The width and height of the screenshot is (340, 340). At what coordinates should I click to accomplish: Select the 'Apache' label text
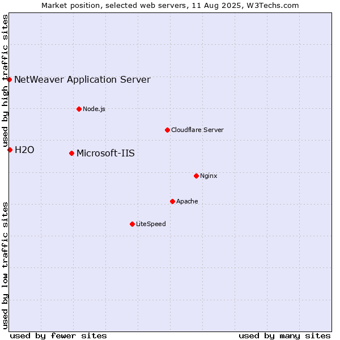click(187, 201)
